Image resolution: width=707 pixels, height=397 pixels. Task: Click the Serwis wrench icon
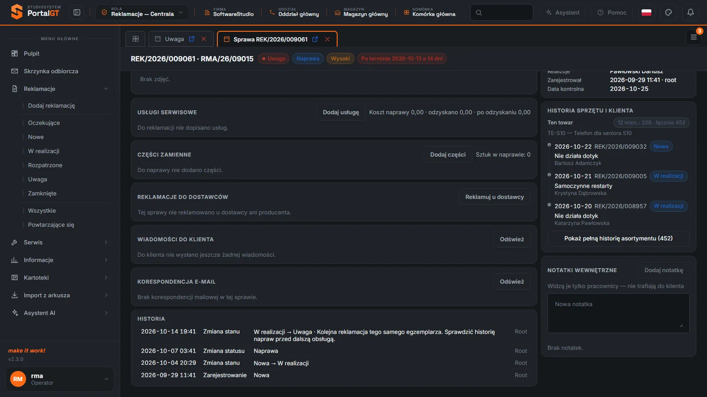(x=15, y=242)
